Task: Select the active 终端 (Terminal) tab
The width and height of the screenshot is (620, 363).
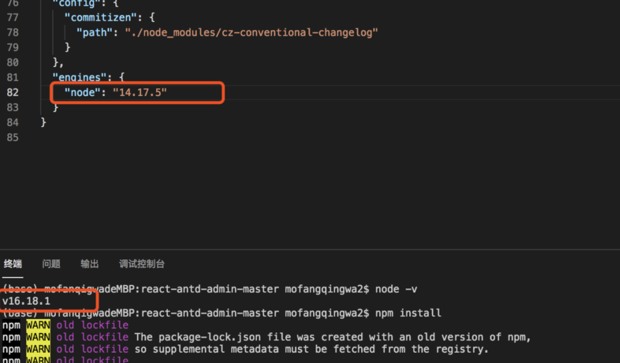Action: pos(12,264)
